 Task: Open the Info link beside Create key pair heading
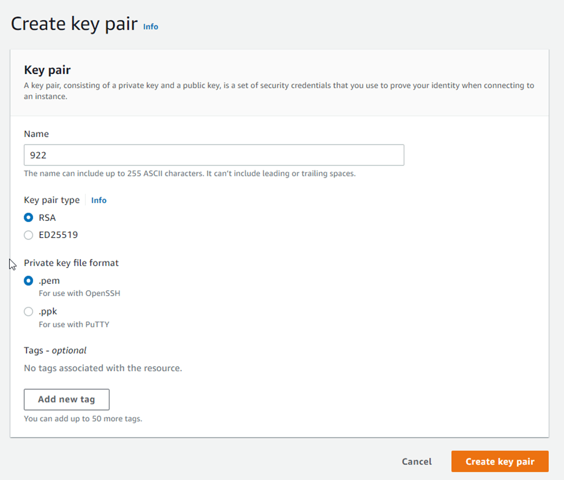[150, 27]
